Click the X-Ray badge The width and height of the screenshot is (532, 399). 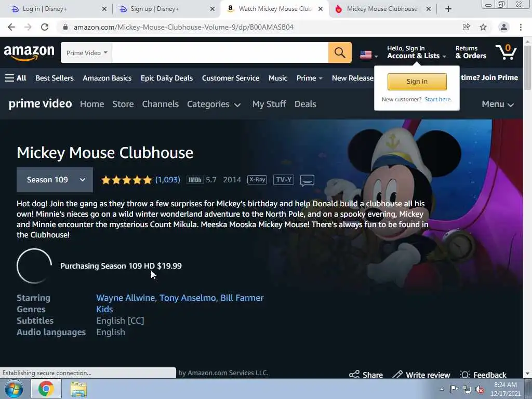257,179
